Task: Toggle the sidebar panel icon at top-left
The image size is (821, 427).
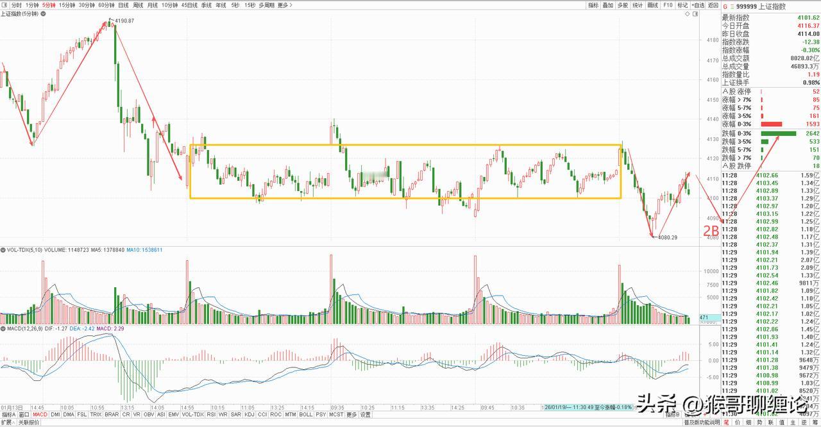Action: point(5,5)
